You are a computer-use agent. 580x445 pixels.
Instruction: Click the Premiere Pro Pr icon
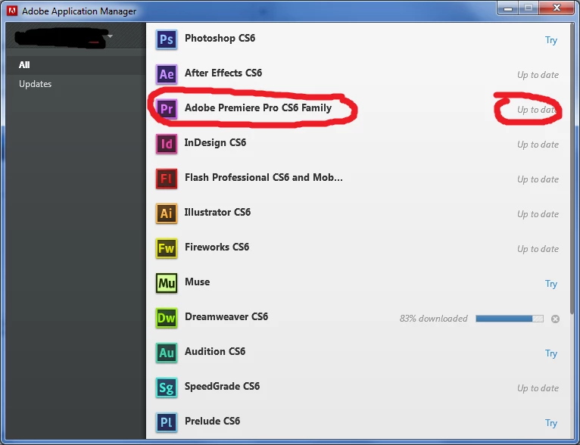[167, 109]
